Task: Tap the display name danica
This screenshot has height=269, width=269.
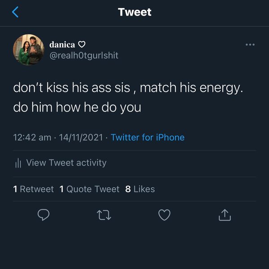Action: click(x=62, y=44)
